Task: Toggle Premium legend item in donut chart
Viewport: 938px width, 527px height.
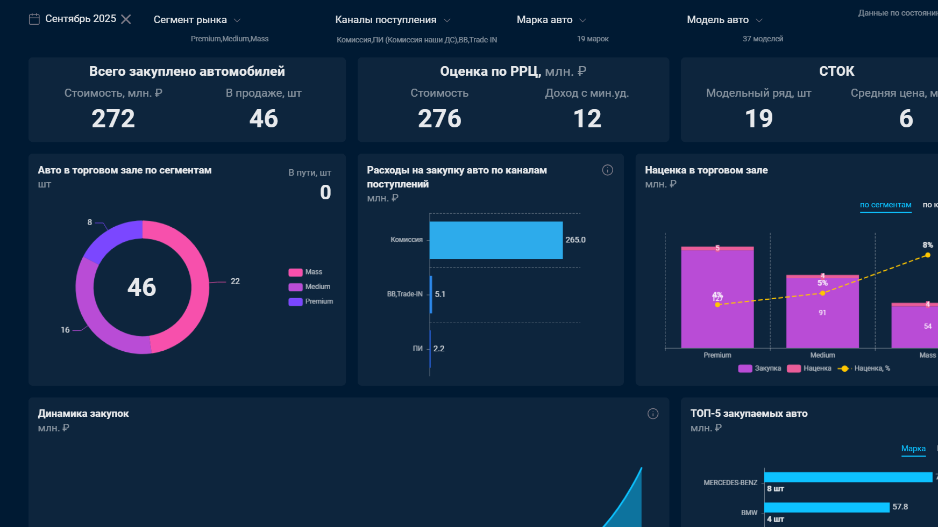Action: pos(311,301)
